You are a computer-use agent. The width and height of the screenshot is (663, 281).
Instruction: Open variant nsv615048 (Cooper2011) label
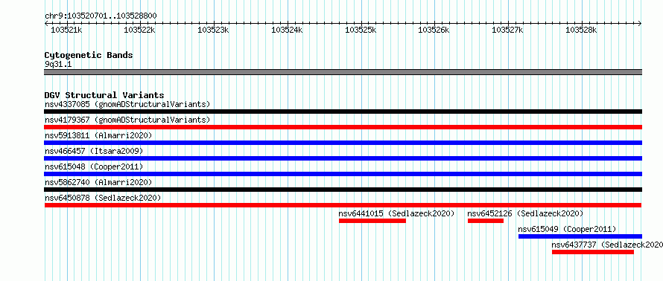(94, 167)
